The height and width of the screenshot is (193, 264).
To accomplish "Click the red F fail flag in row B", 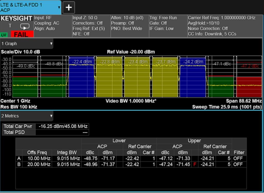I will click(x=195, y=164).
